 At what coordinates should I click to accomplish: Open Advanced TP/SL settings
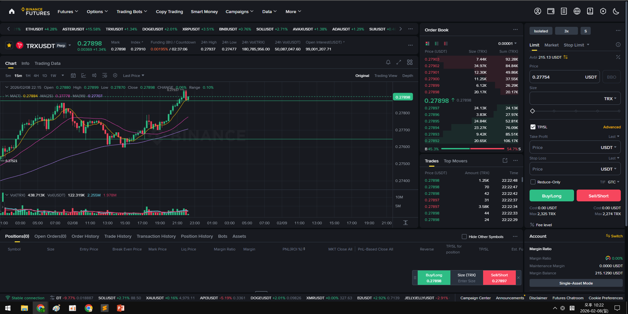[x=612, y=127]
